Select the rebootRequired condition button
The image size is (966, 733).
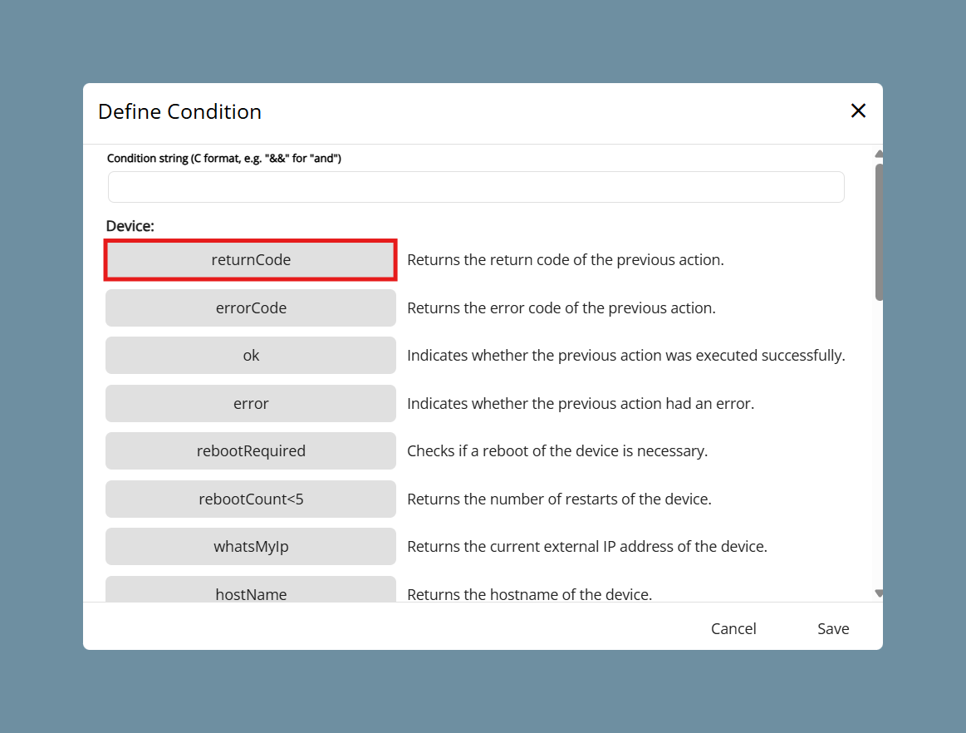251,450
